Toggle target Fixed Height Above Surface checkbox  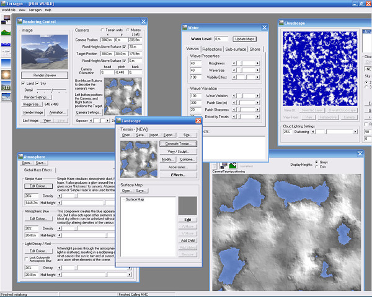(x=124, y=61)
